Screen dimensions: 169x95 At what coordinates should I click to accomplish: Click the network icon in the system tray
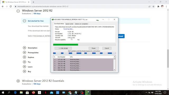[x=149, y=93]
